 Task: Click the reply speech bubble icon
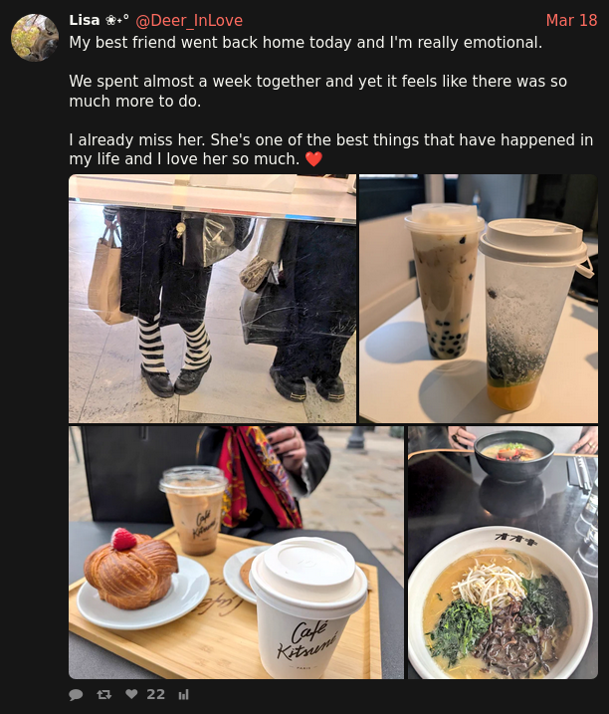76,695
